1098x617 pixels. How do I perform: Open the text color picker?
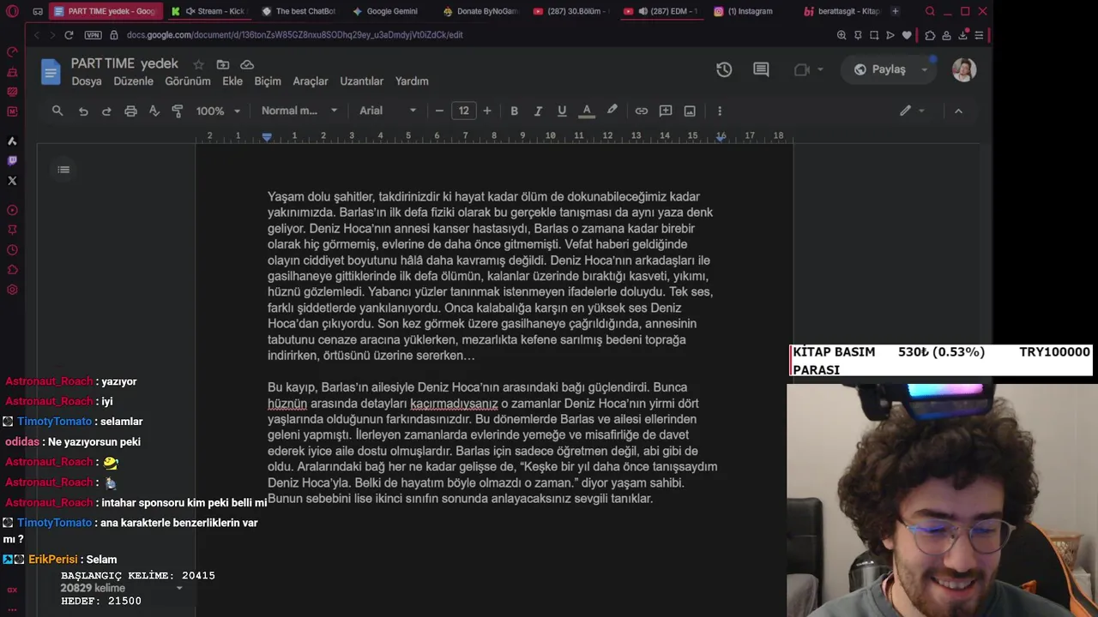(x=587, y=111)
